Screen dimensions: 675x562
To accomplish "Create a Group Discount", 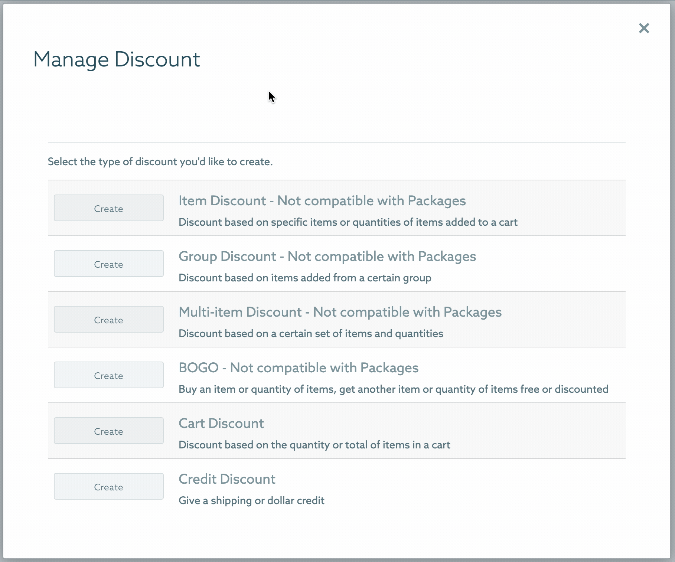I will (x=109, y=264).
